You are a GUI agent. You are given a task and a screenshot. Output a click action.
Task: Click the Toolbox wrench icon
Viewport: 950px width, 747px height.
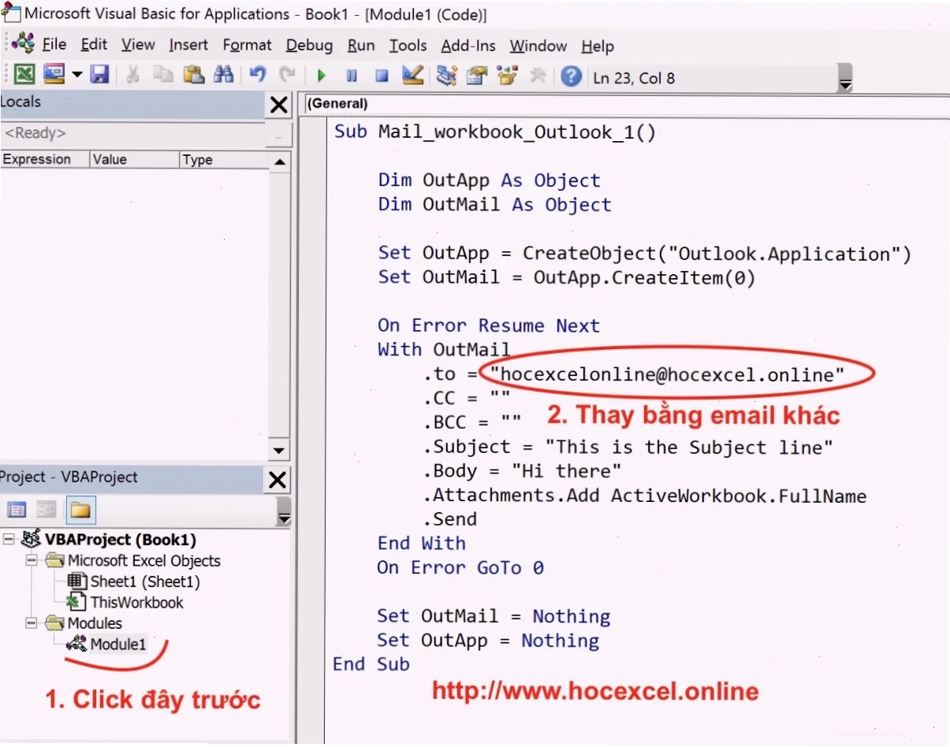pyautogui.click(x=538, y=75)
